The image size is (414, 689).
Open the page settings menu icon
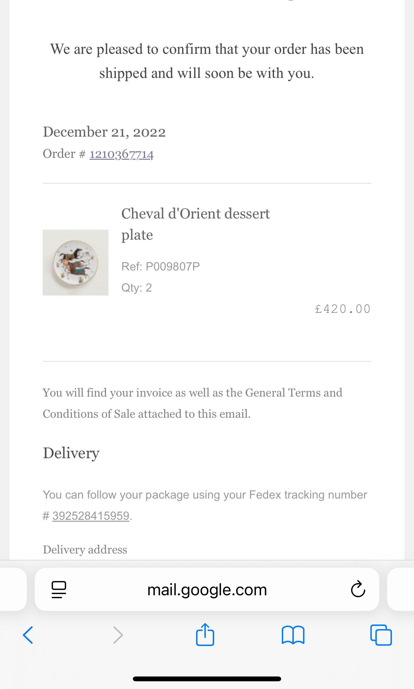[59, 590]
